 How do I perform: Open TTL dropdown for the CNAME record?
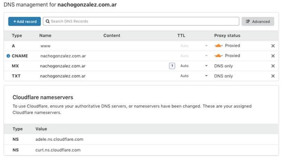point(206,56)
